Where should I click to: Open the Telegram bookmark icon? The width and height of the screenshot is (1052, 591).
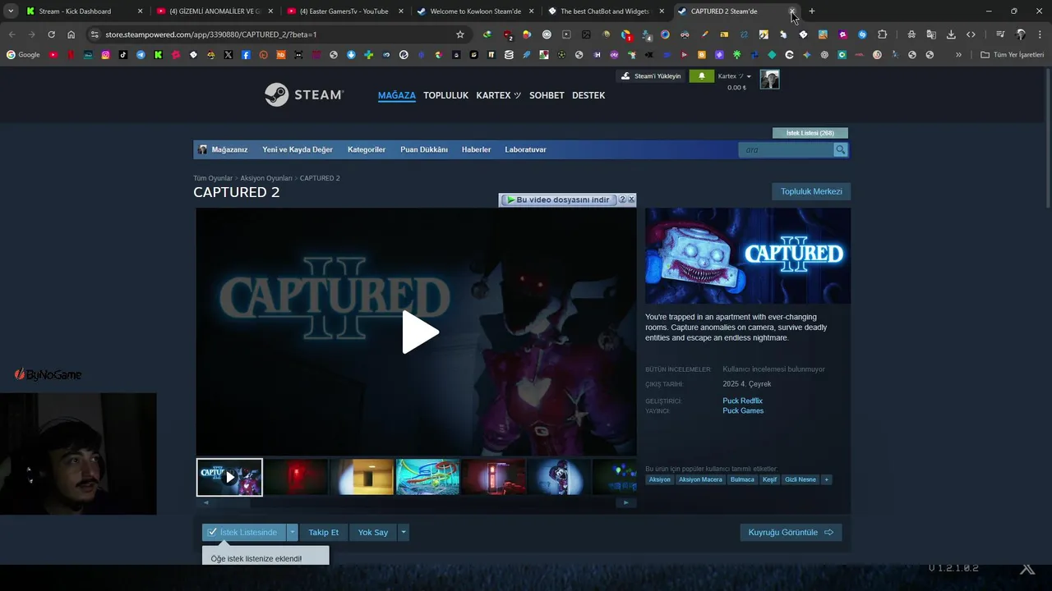(141, 55)
